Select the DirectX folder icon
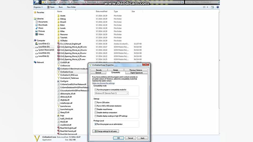 [x=58, y=22]
